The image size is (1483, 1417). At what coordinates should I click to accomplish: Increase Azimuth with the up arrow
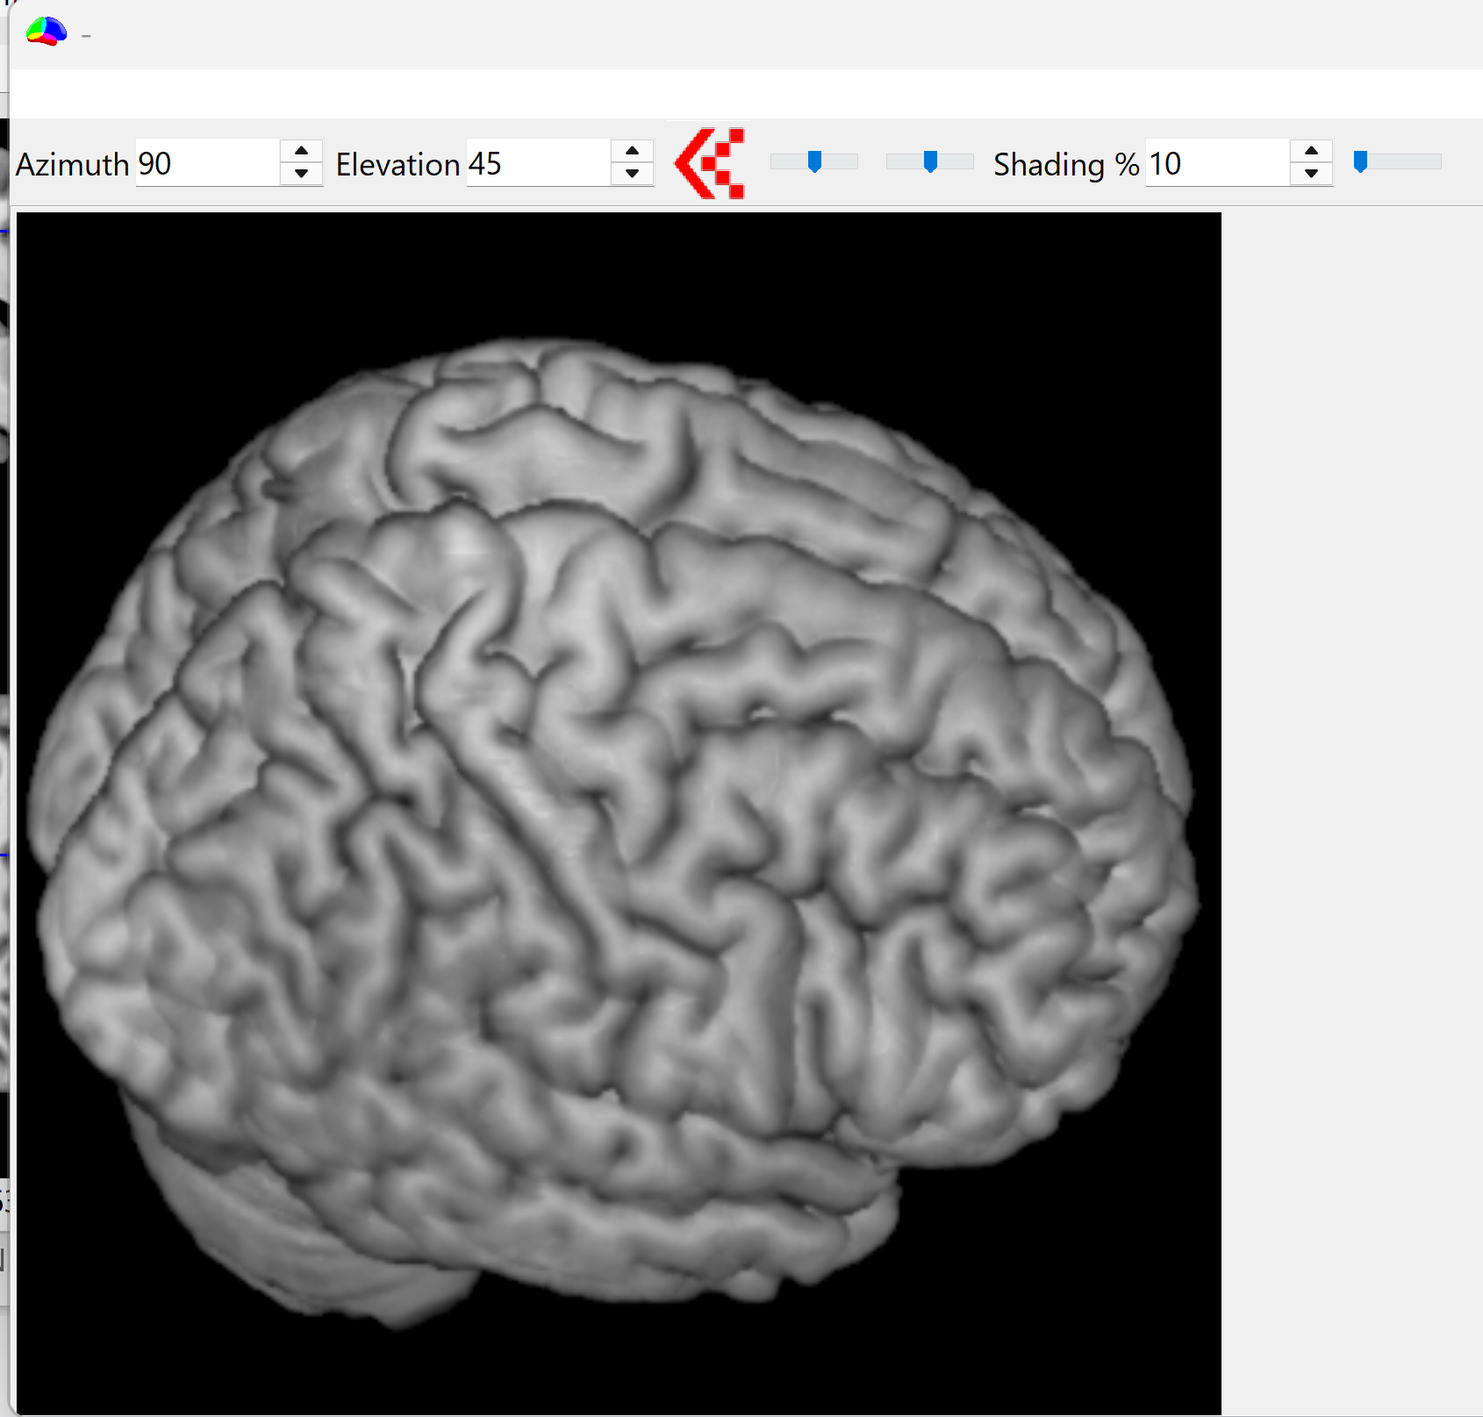(301, 151)
